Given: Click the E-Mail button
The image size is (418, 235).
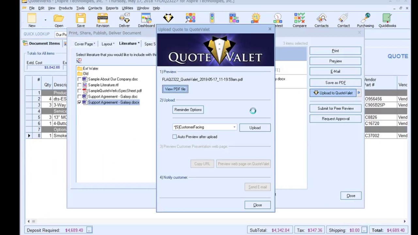Looking at the screenshot, I should (335, 71).
